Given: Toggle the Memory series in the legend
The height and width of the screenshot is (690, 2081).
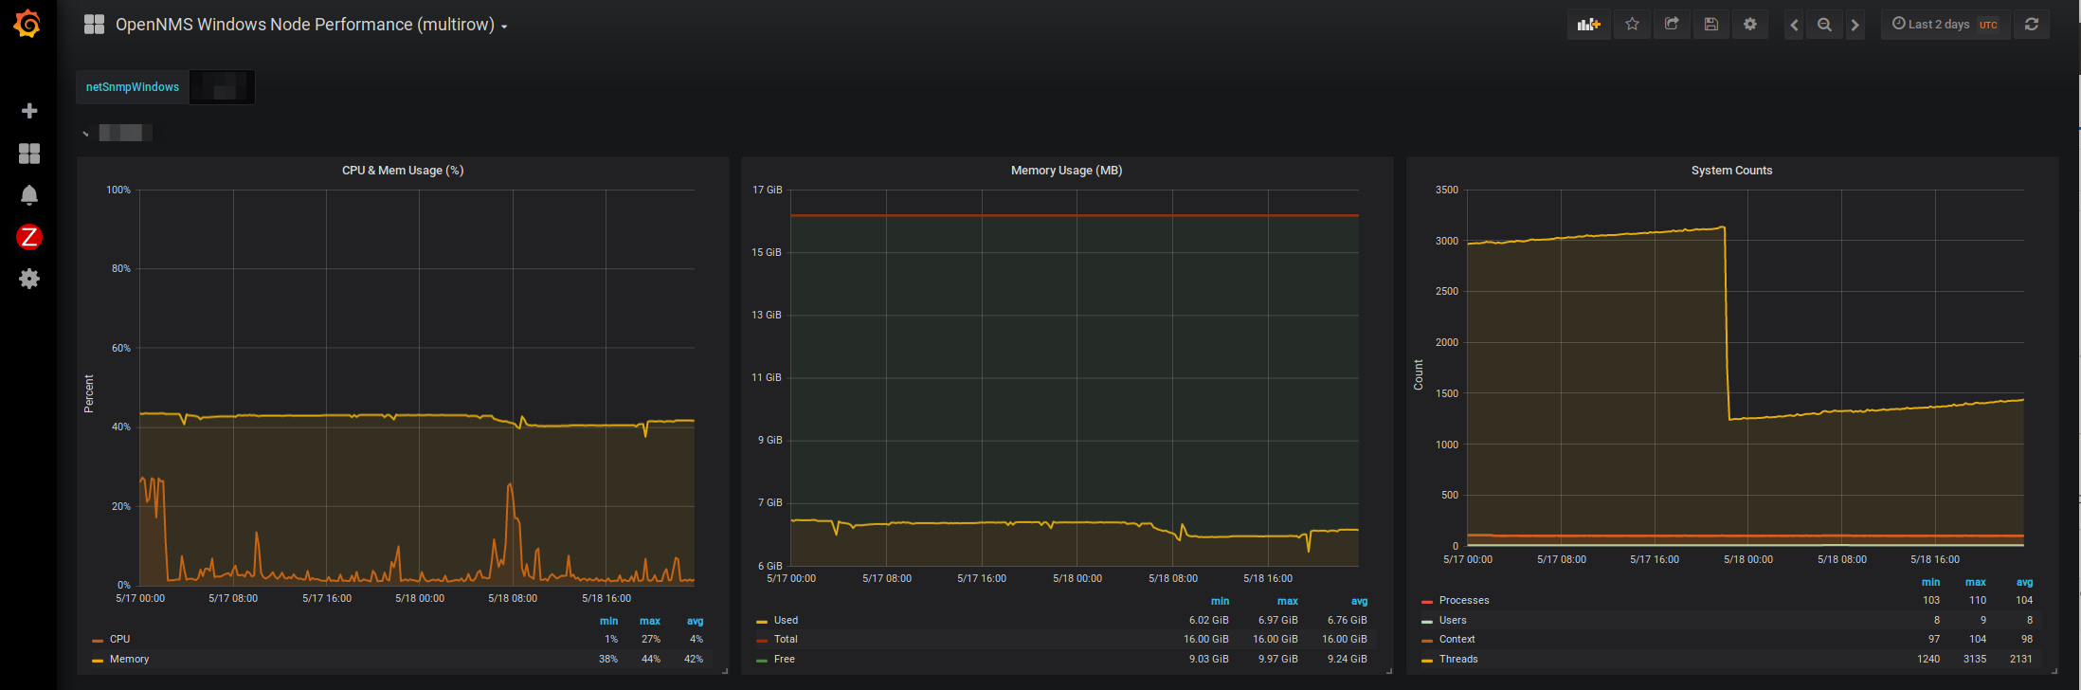Looking at the screenshot, I should (x=129, y=660).
